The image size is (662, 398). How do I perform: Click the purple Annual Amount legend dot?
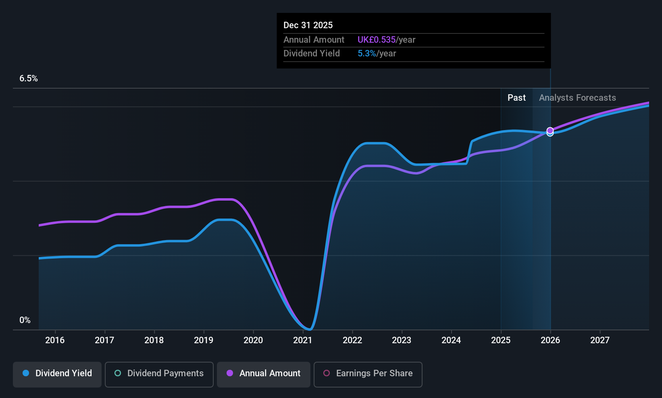tap(230, 373)
